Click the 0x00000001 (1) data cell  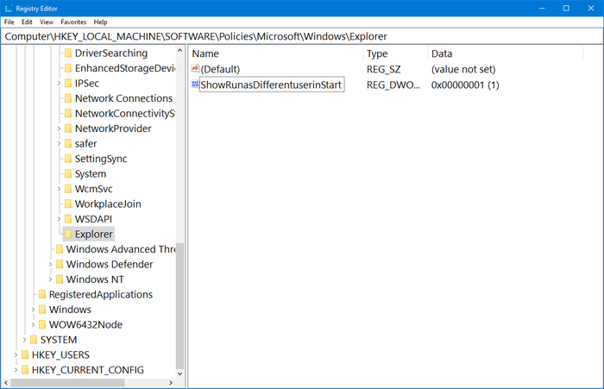[465, 85]
